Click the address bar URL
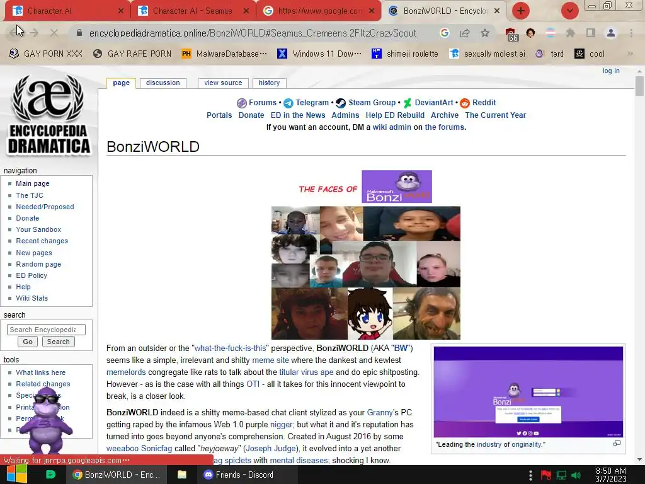The width and height of the screenshot is (645, 484). [253, 33]
